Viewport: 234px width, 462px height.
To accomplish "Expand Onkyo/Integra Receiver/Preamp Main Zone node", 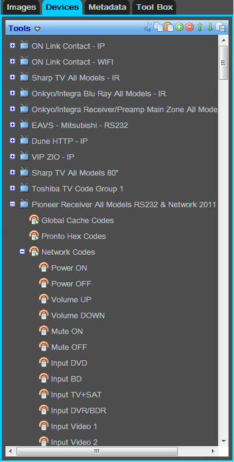I will click(12, 109).
